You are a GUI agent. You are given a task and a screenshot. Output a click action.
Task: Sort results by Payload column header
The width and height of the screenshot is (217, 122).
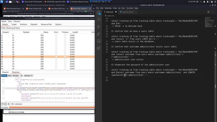(x=26, y=32)
